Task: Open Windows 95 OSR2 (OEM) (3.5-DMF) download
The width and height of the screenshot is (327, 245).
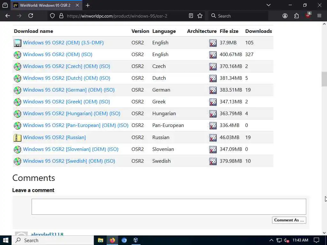Action: pos(63,43)
